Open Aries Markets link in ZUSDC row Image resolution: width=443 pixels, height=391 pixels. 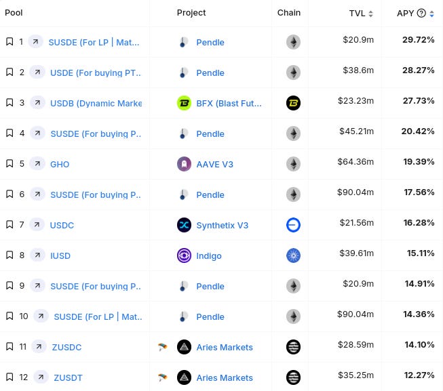(225, 347)
